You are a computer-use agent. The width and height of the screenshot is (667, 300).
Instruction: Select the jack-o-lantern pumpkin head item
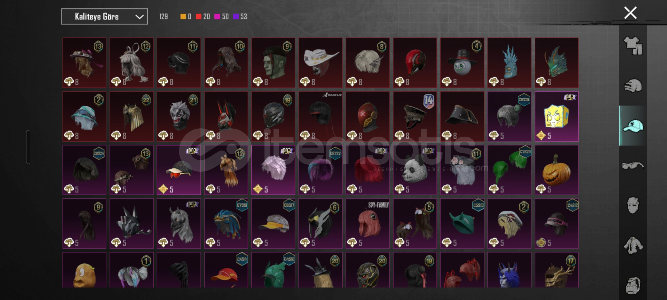557,170
